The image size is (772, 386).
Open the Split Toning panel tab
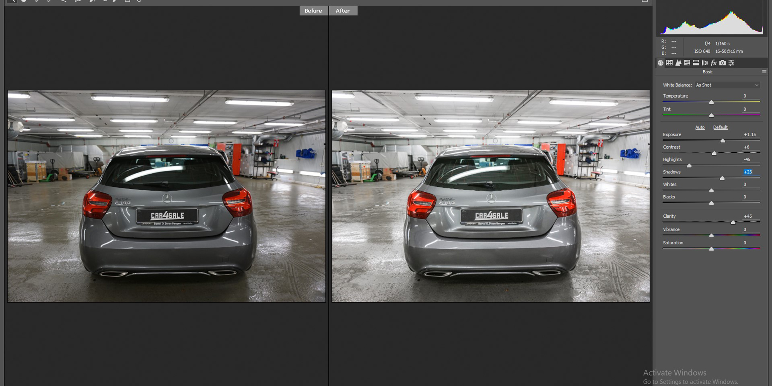[x=696, y=63]
